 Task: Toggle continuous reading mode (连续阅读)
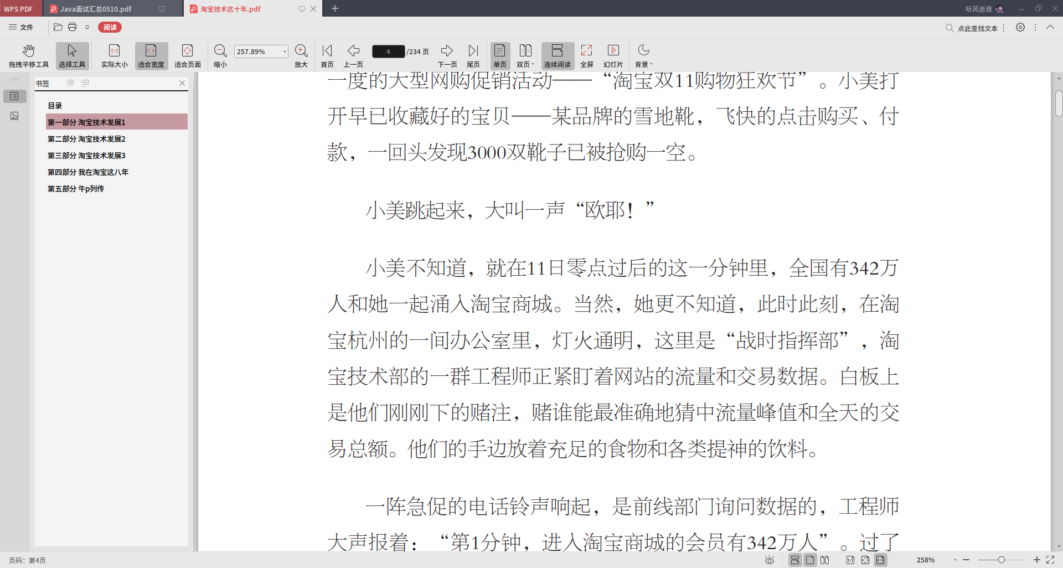(x=558, y=56)
